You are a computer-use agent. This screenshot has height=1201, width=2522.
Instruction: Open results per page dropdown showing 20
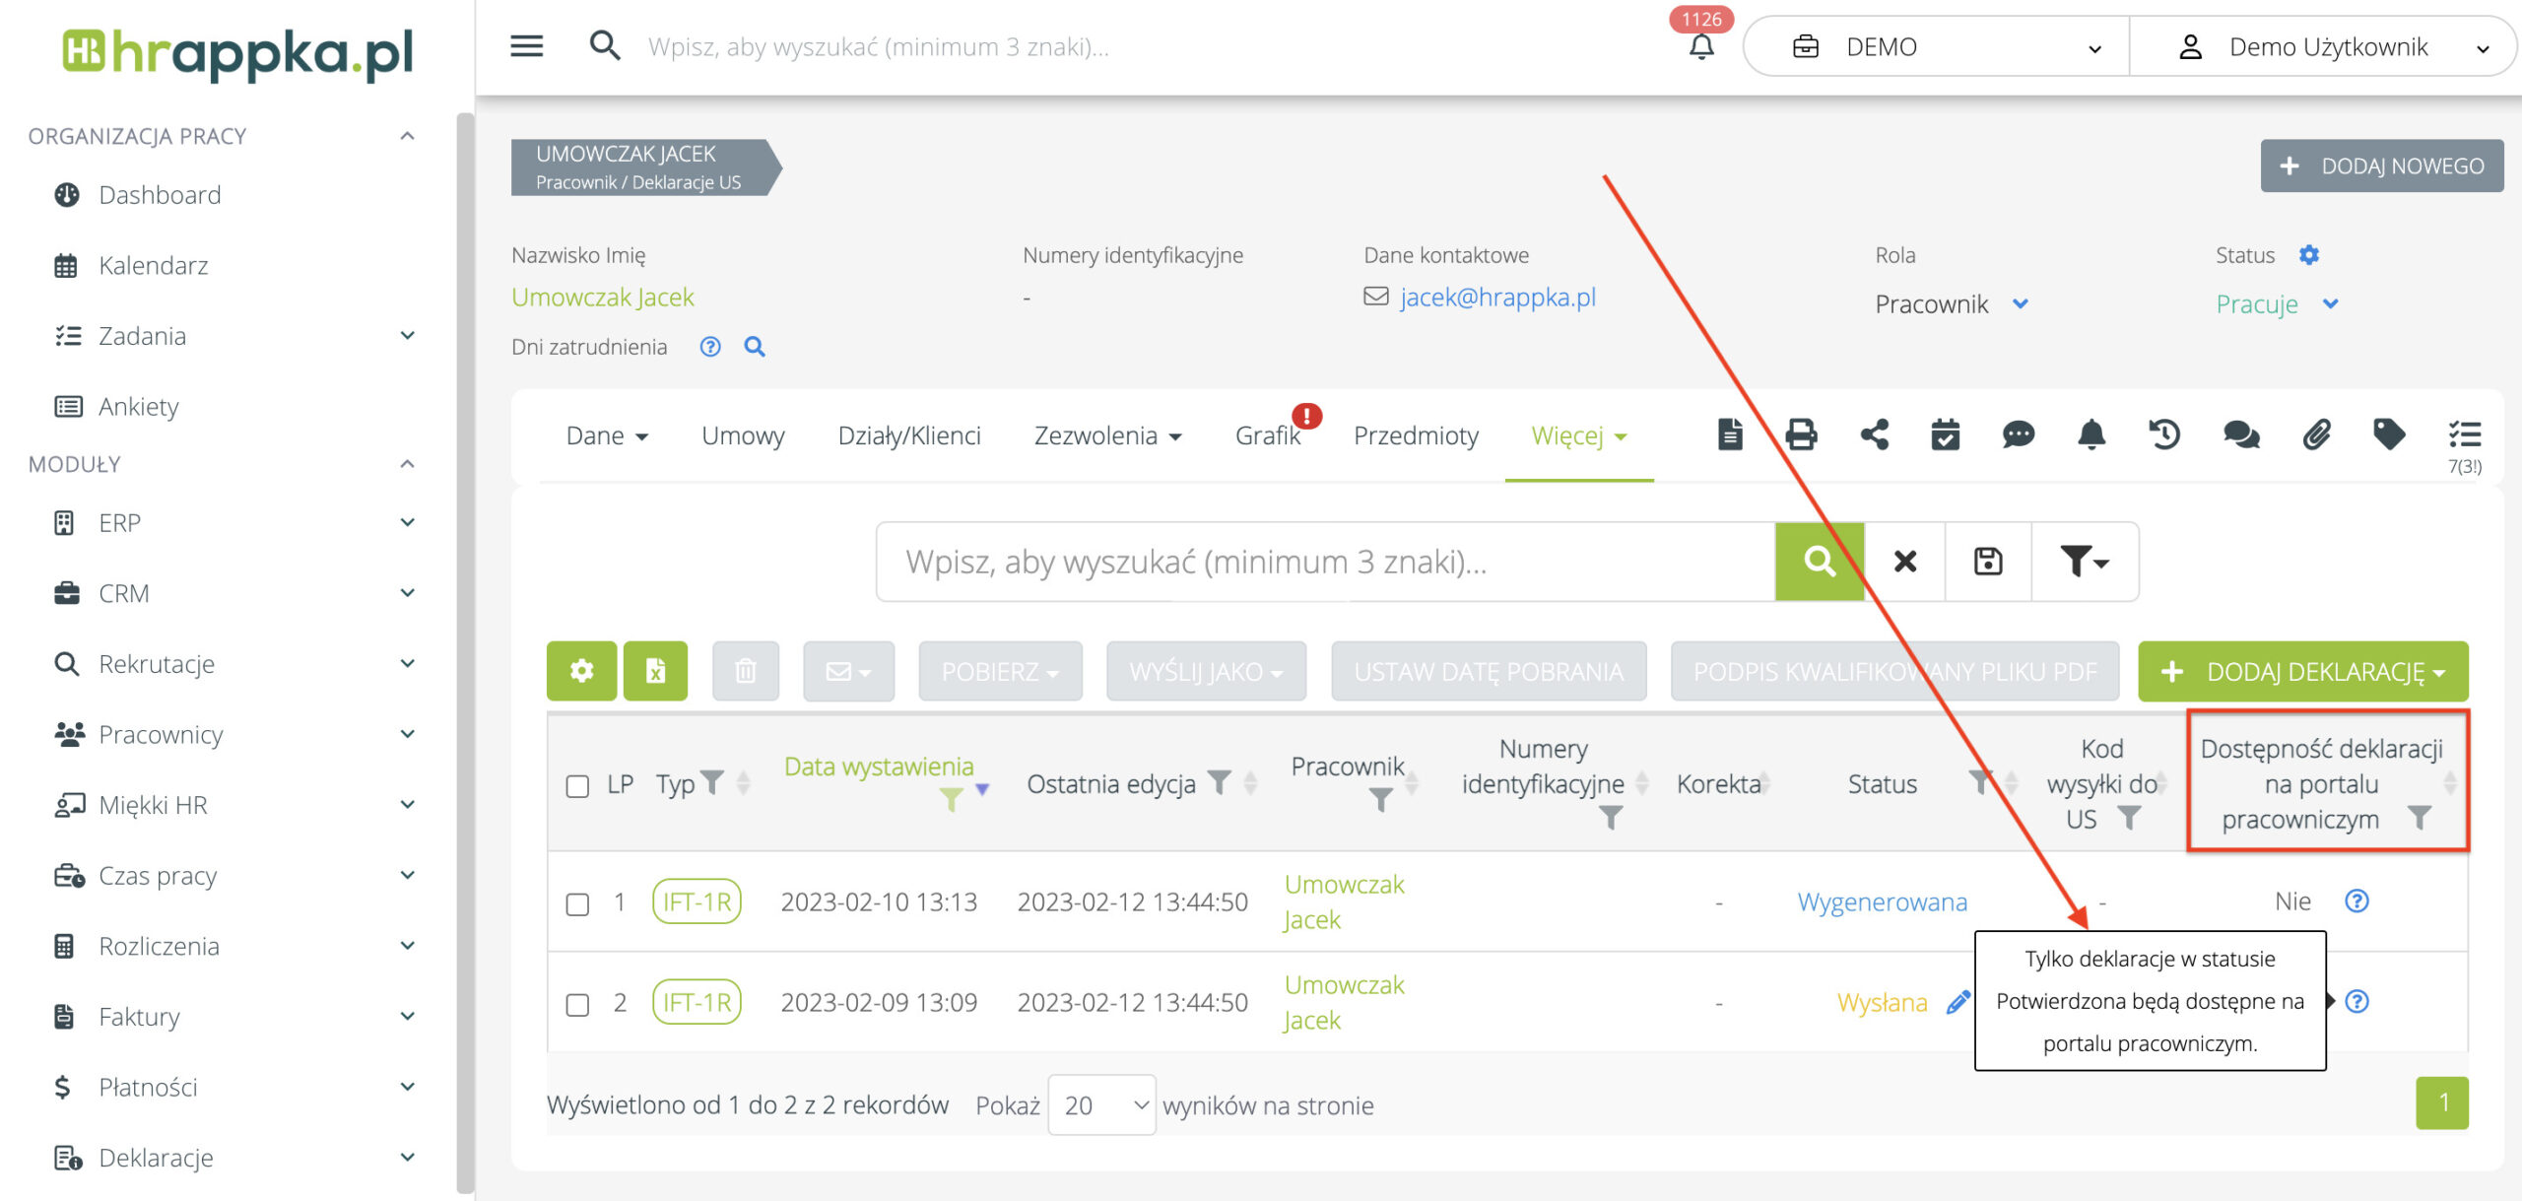point(1102,1104)
